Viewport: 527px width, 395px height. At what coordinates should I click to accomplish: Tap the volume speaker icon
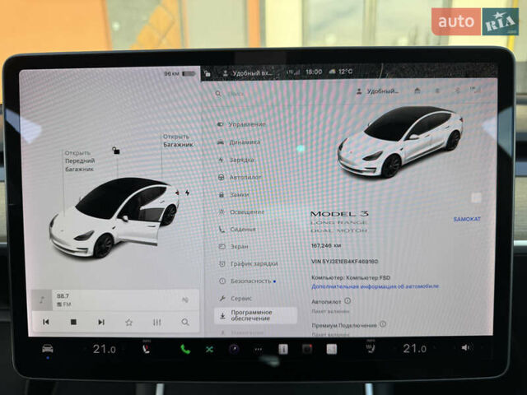465,347
